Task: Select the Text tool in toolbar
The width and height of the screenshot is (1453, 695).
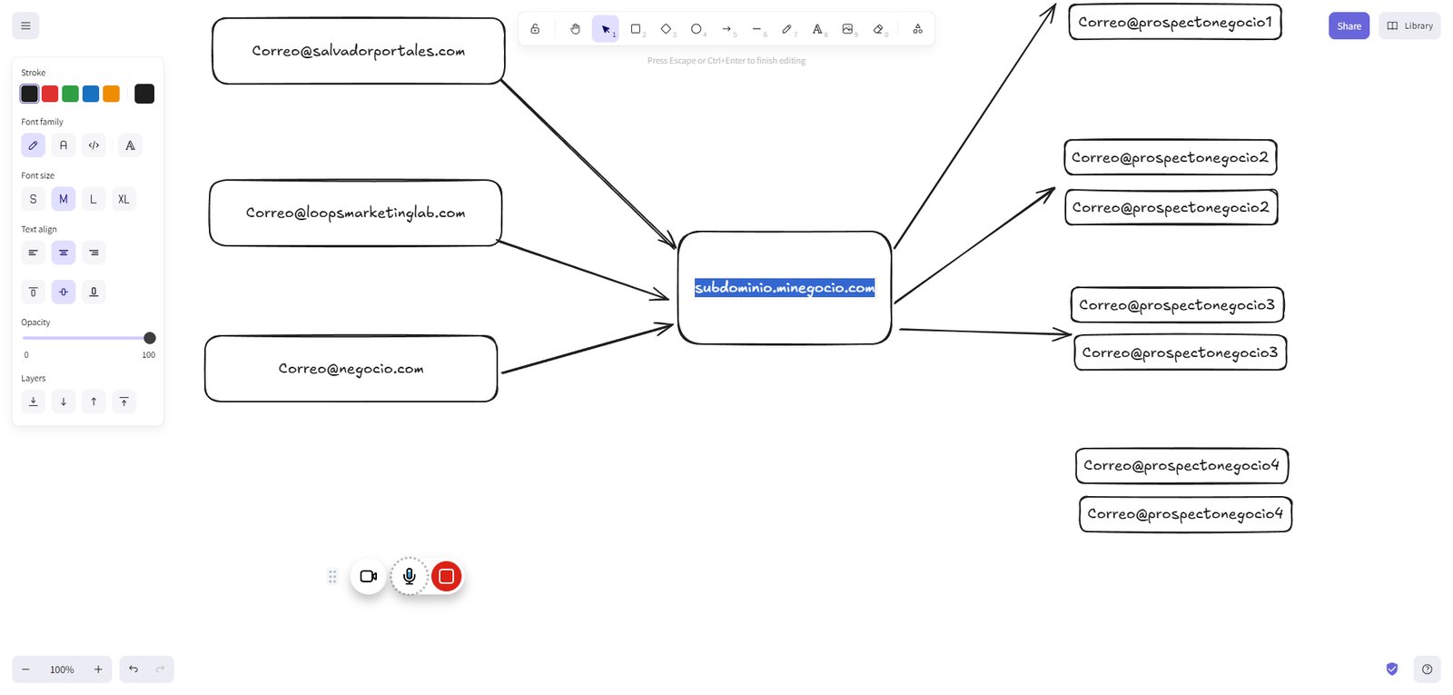Action: [x=817, y=29]
